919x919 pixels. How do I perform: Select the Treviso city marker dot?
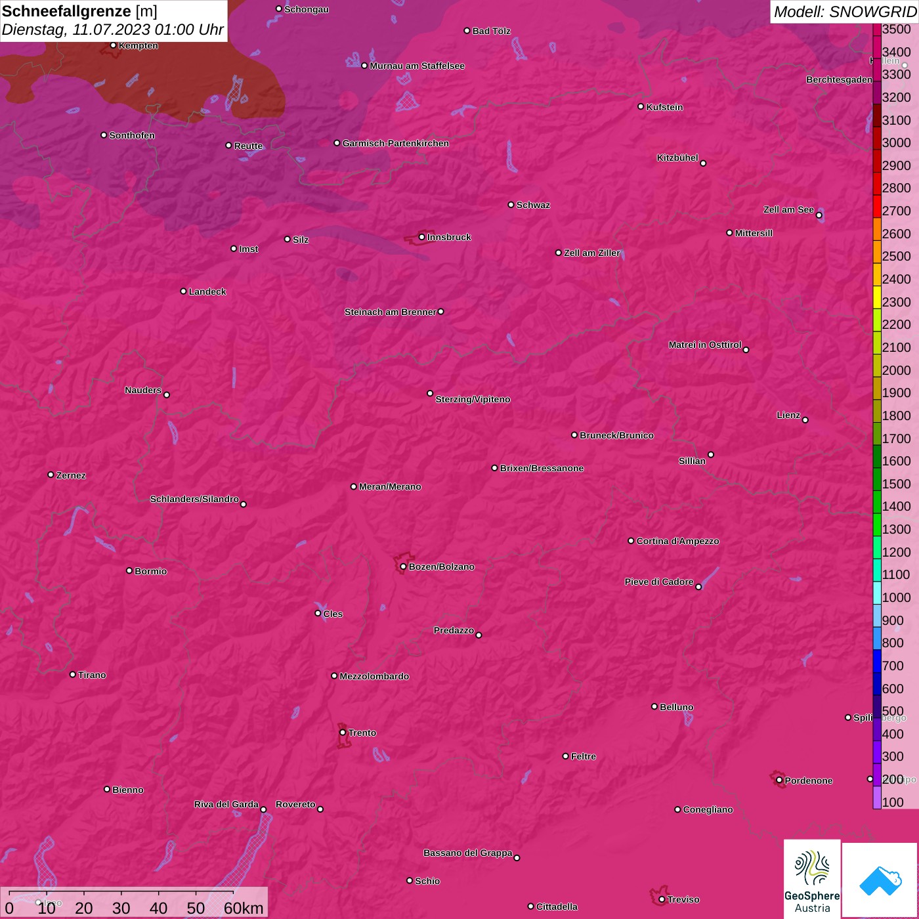point(662,899)
